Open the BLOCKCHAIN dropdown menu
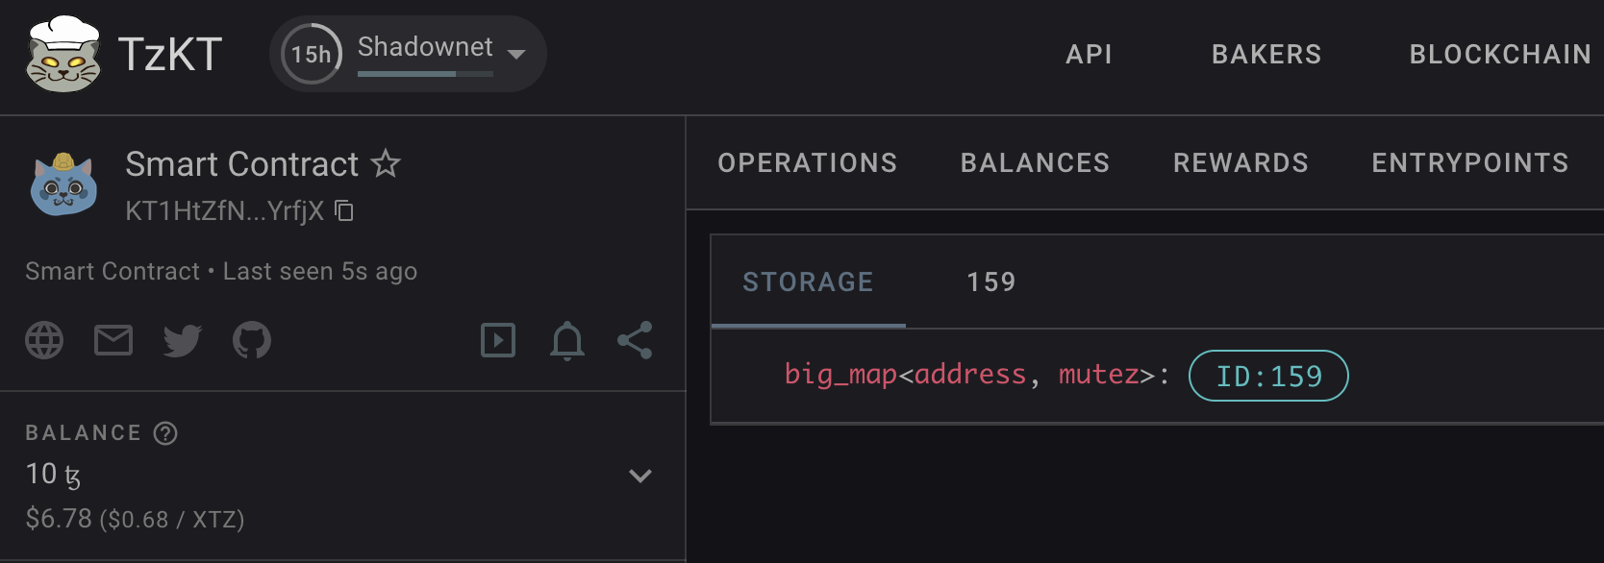1604x563 pixels. click(1498, 55)
